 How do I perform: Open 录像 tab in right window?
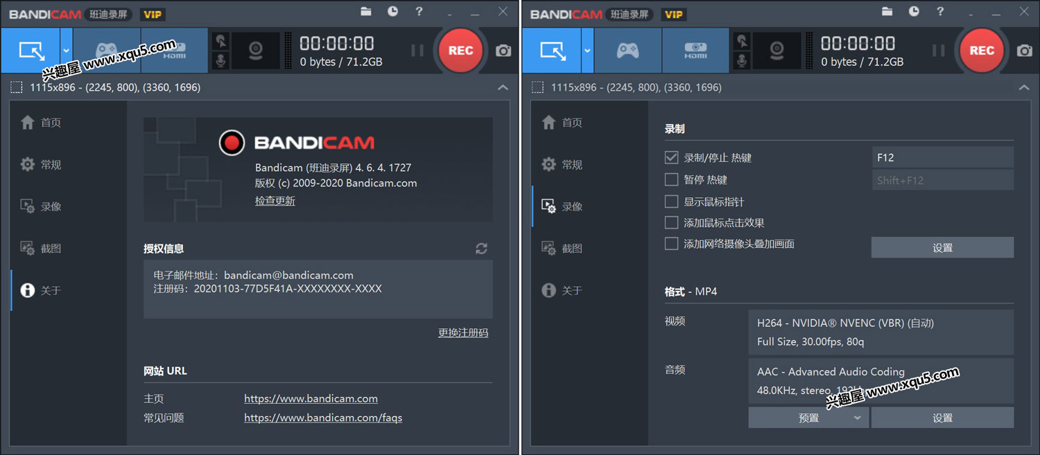[591, 206]
